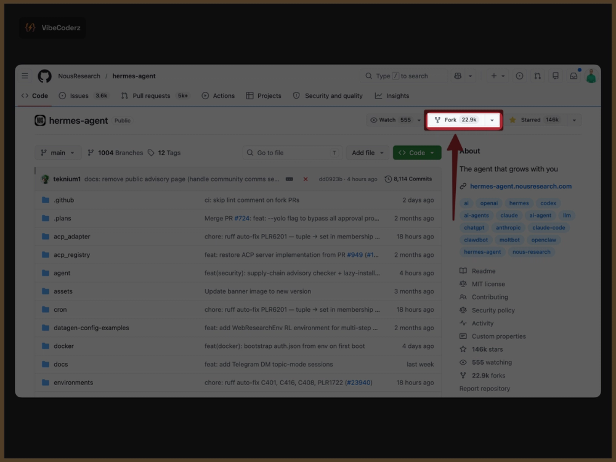Open the datagen-config-examples folder
616x462 pixels.
[x=91, y=328]
